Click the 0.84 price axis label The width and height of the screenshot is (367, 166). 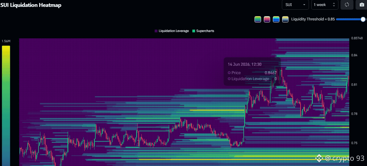pyautogui.click(x=354, y=55)
